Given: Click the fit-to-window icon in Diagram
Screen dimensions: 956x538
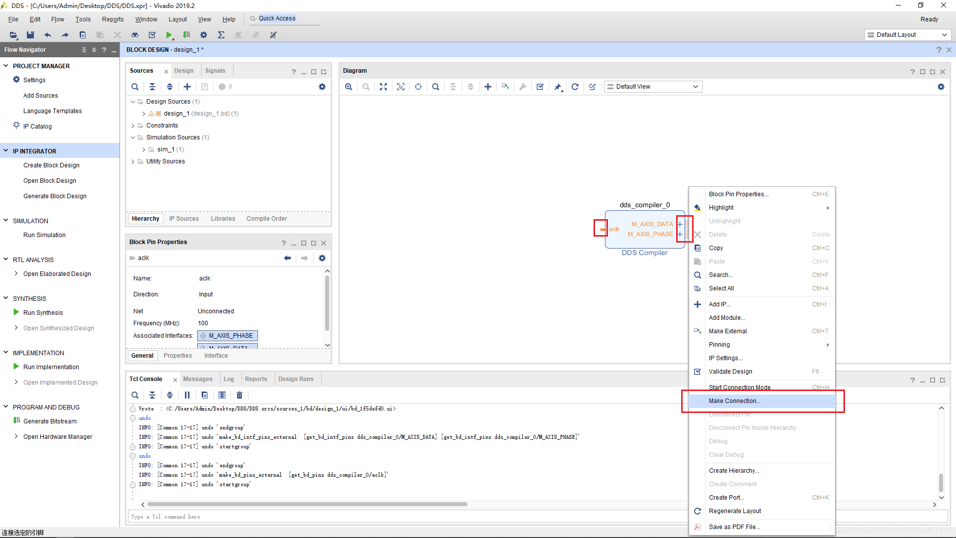Looking at the screenshot, I should [384, 86].
